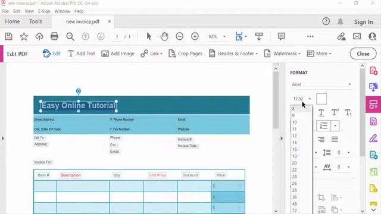Viewport: 381px width, 214px height.
Task: Click the scrolling mode keyboard icon
Action: (x=258, y=36)
